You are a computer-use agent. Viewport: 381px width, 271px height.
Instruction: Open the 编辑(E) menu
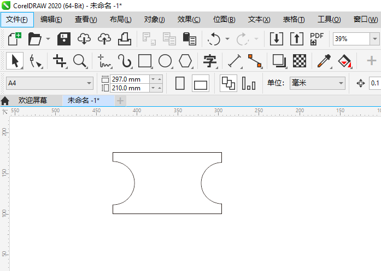tap(51, 19)
